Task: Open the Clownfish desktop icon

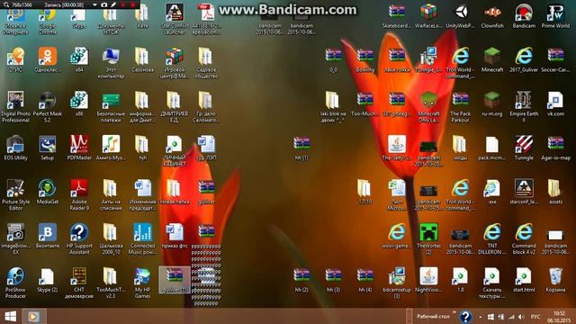Action: (492, 16)
